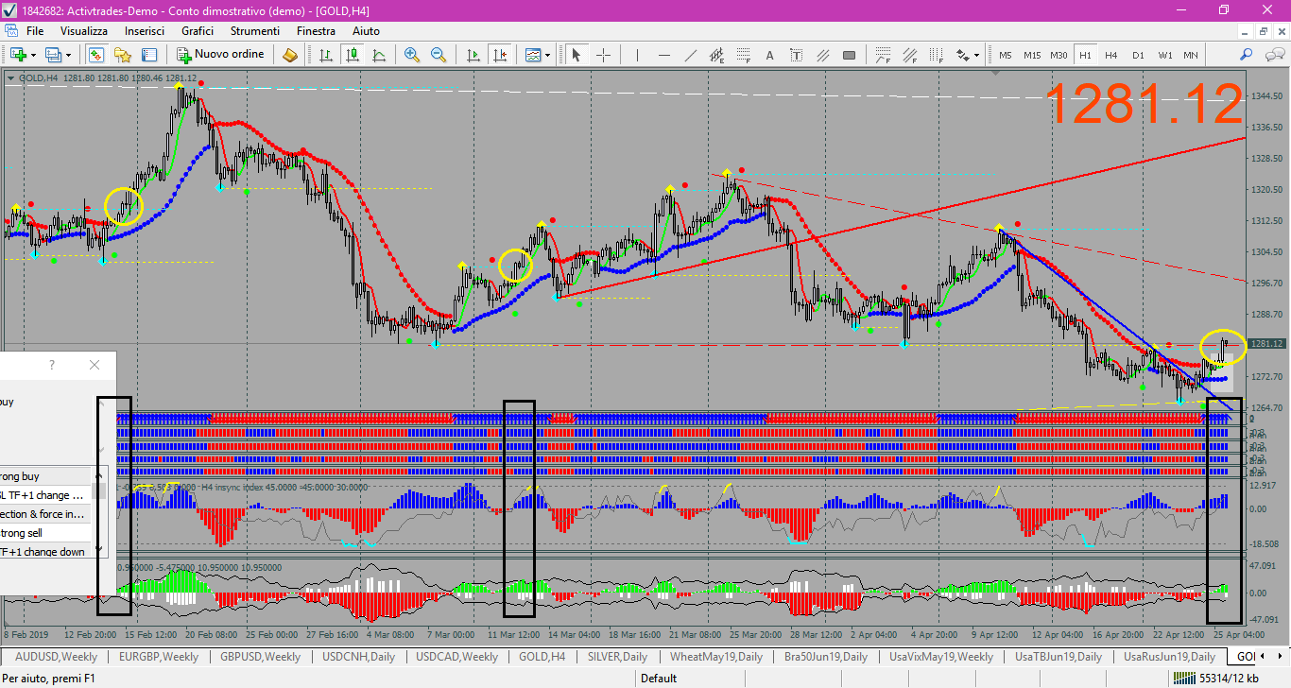This screenshot has width=1291, height=688.
Task: Switch to UsaRusJun19,Daily chart tab
Action: pos(1168,656)
